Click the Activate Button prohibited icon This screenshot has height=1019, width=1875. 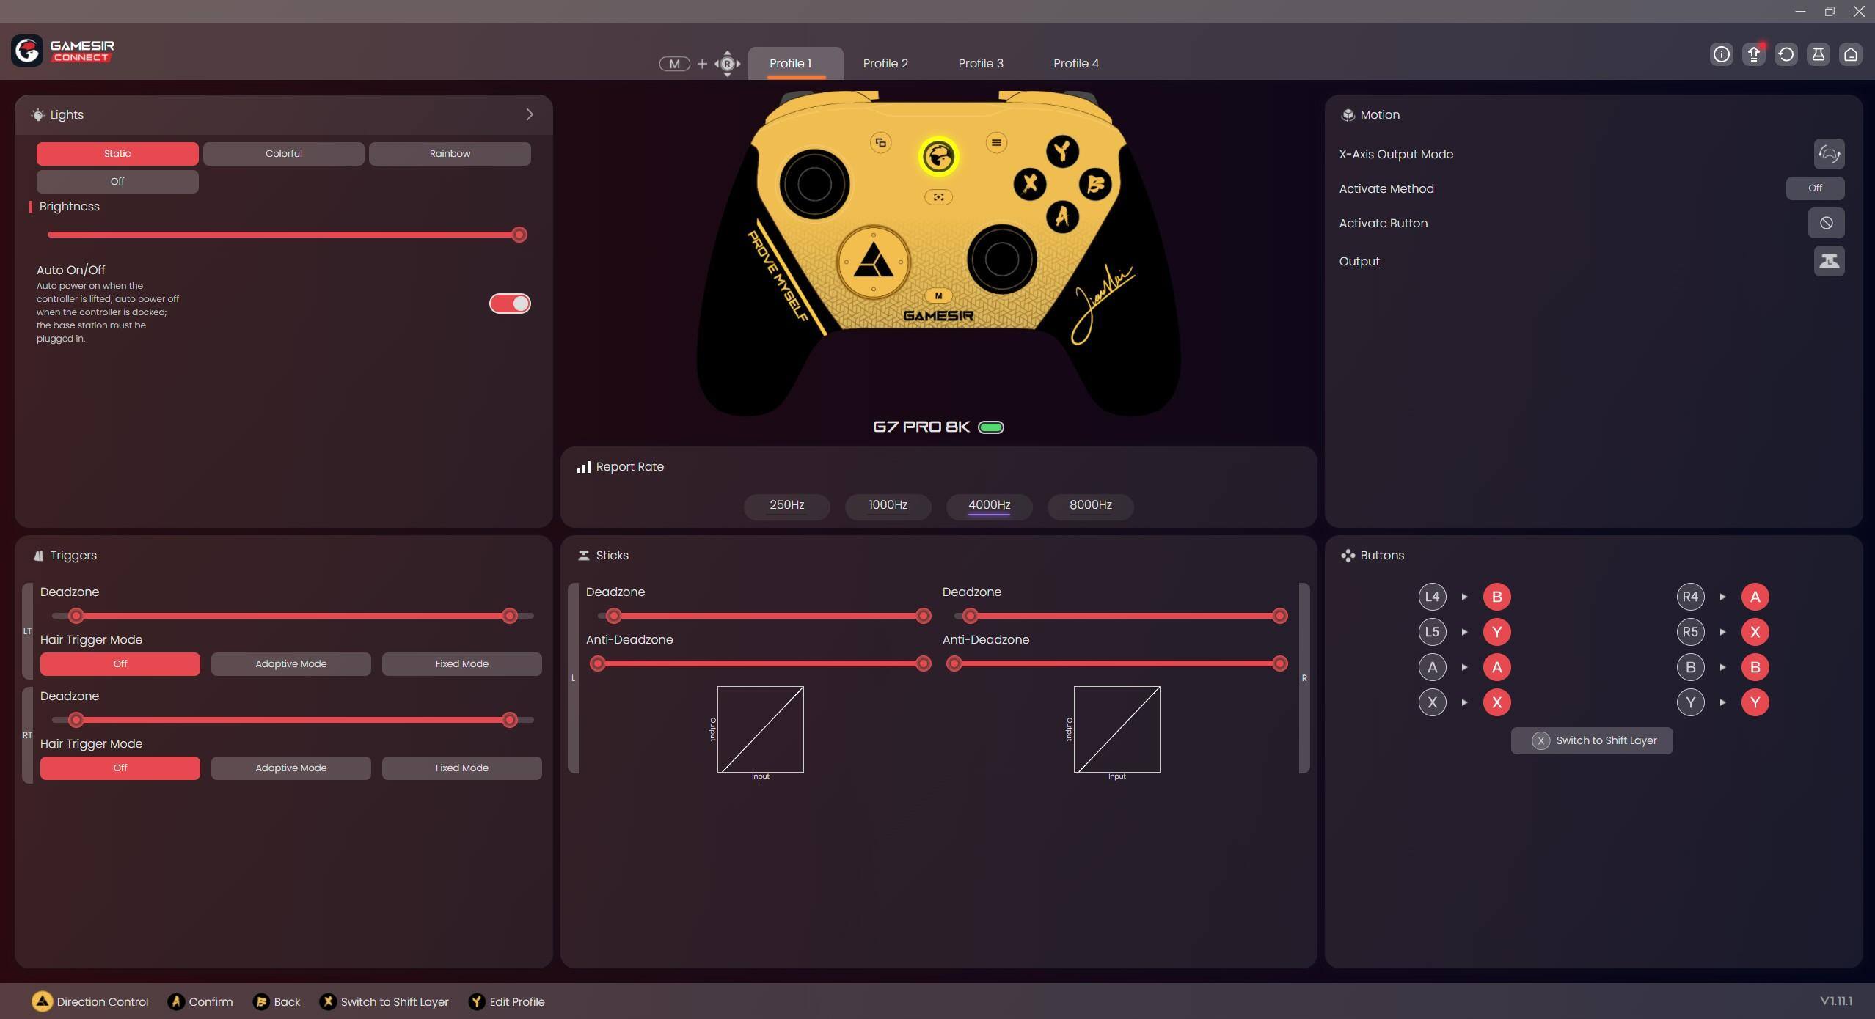pos(1826,223)
